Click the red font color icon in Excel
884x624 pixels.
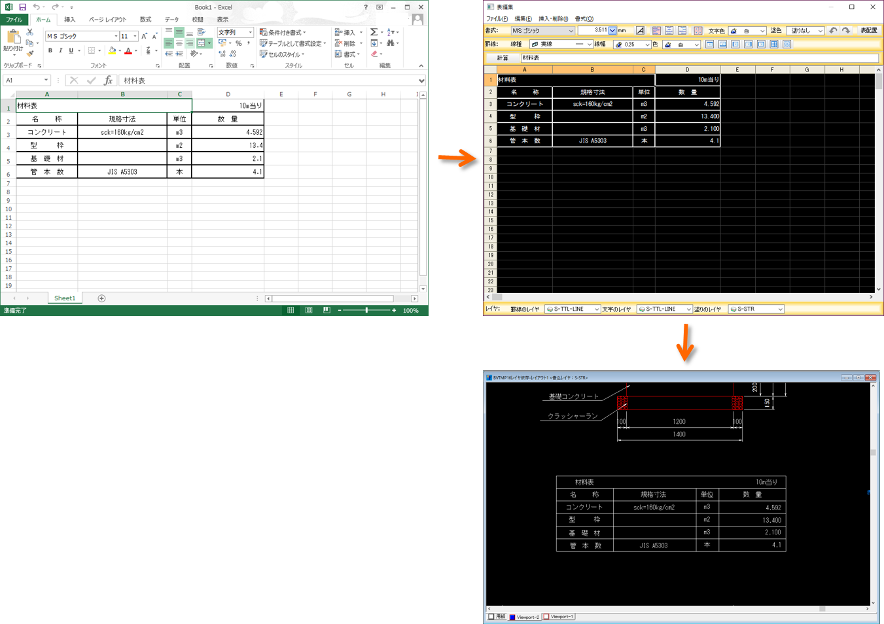coord(128,51)
